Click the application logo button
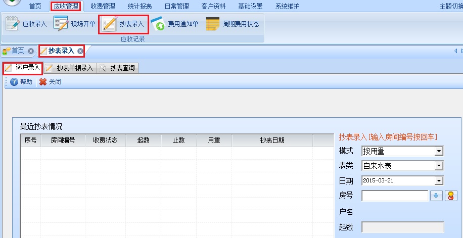The image size is (463, 238). click(12, 3)
